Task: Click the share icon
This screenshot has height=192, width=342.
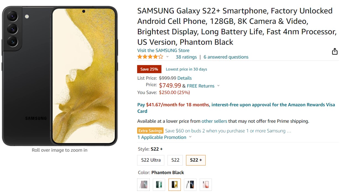Action: pyautogui.click(x=335, y=52)
